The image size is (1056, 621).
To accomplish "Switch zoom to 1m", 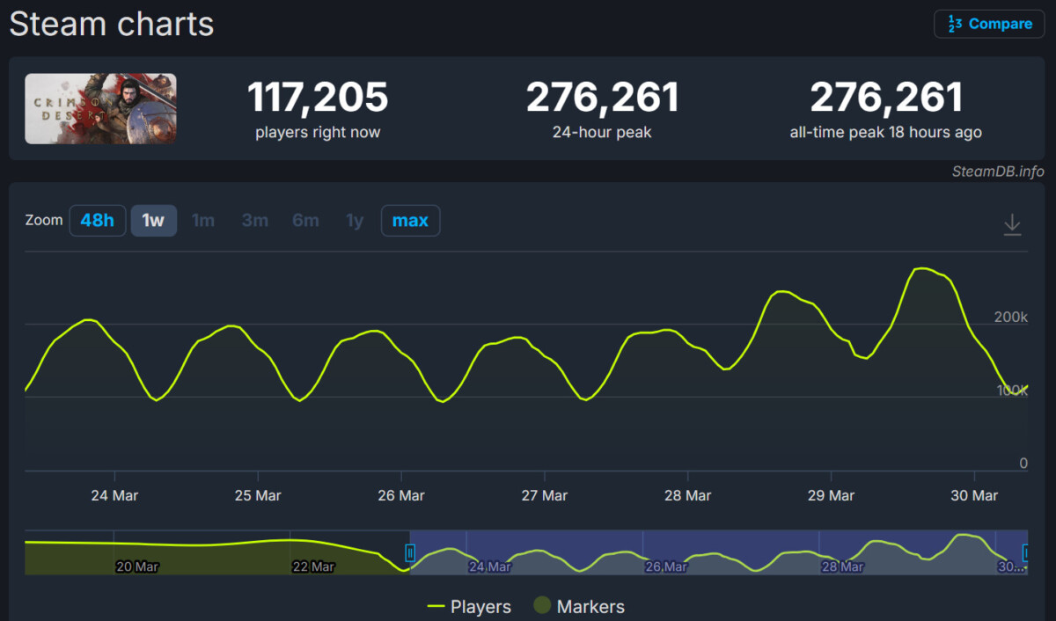I will point(203,221).
